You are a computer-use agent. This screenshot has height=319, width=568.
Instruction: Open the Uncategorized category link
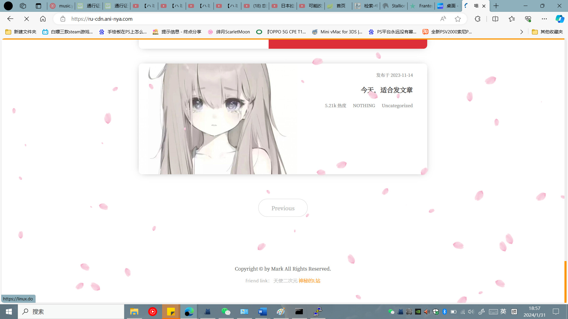[x=397, y=106]
